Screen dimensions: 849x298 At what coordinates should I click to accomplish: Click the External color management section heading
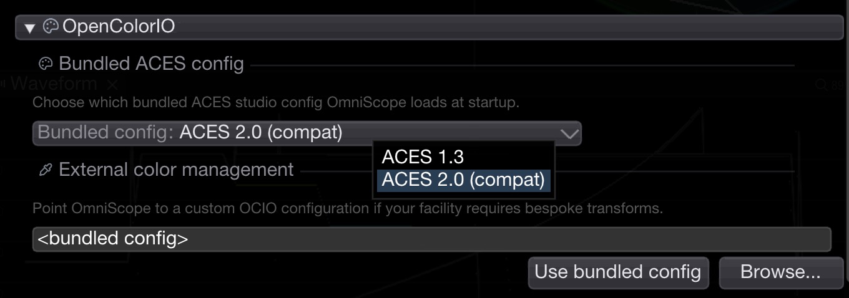(176, 170)
